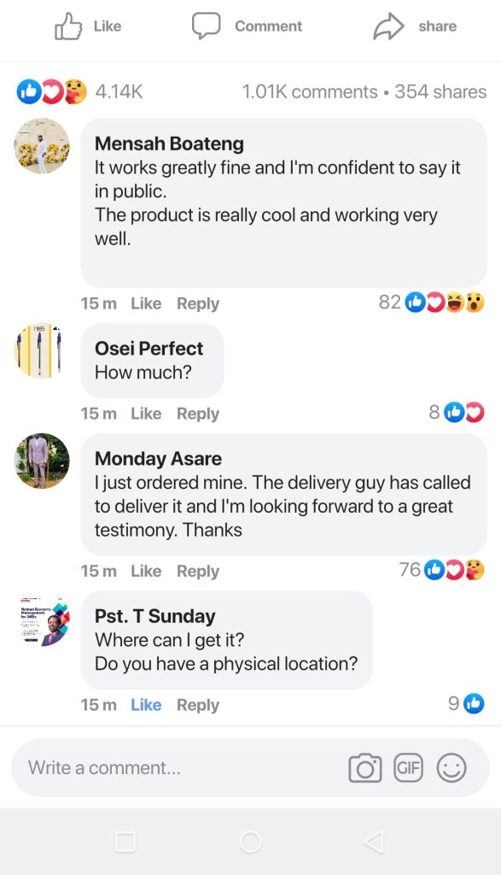The width and height of the screenshot is (501, 875).
Task: View the 82 reactions on Mensah Boateng's comment
Action: (x=432, y=302)
